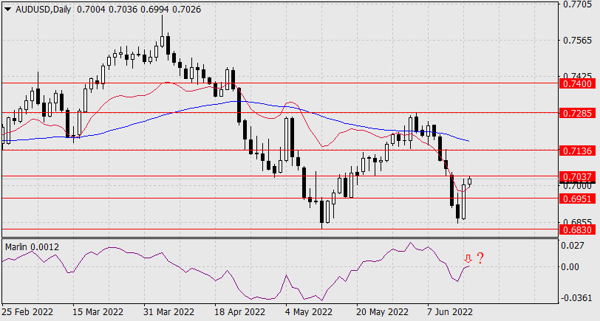Click the 31 Mar 2022 date label
The height and width of the screenshot is (321, 600).
click(168, 312)
